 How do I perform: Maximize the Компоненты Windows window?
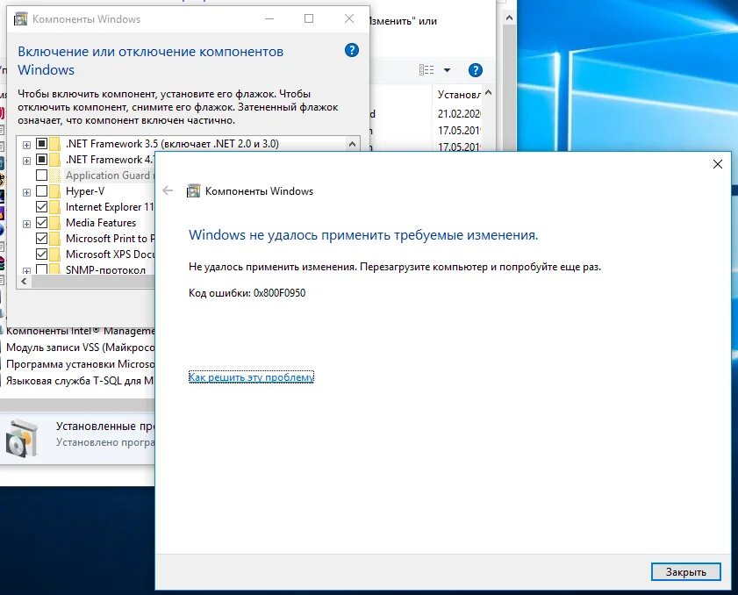pos(309,18)
